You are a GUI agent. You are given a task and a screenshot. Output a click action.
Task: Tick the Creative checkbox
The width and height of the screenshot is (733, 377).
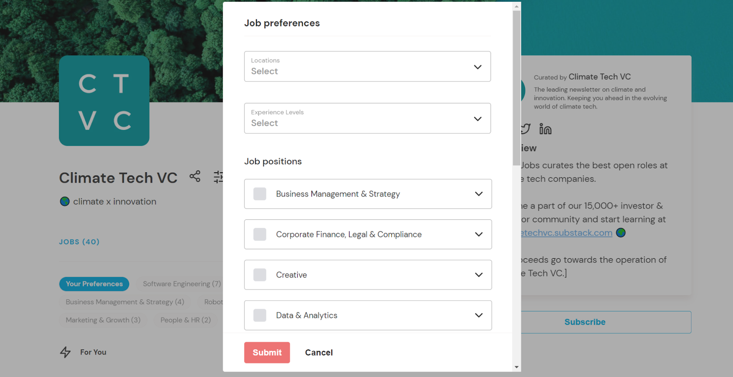pyautogui.click(x=260, y=275)
